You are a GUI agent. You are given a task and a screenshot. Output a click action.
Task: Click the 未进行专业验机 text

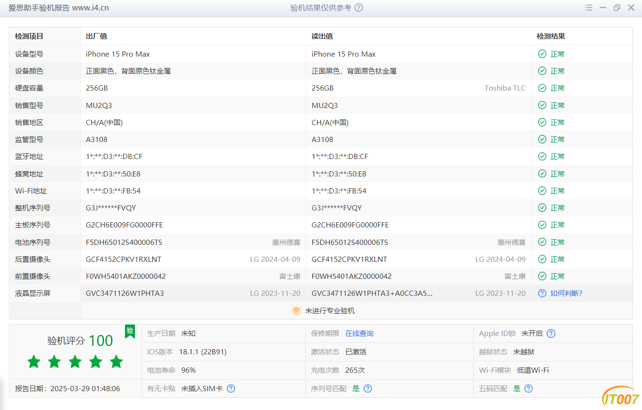(330, 311)
